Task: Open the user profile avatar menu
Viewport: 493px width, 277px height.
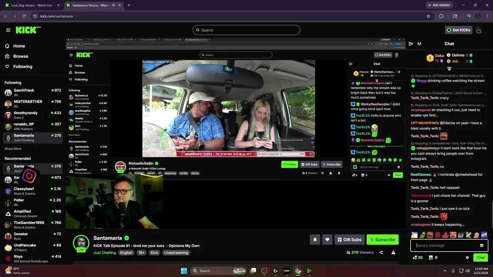Action: (478, 30)
